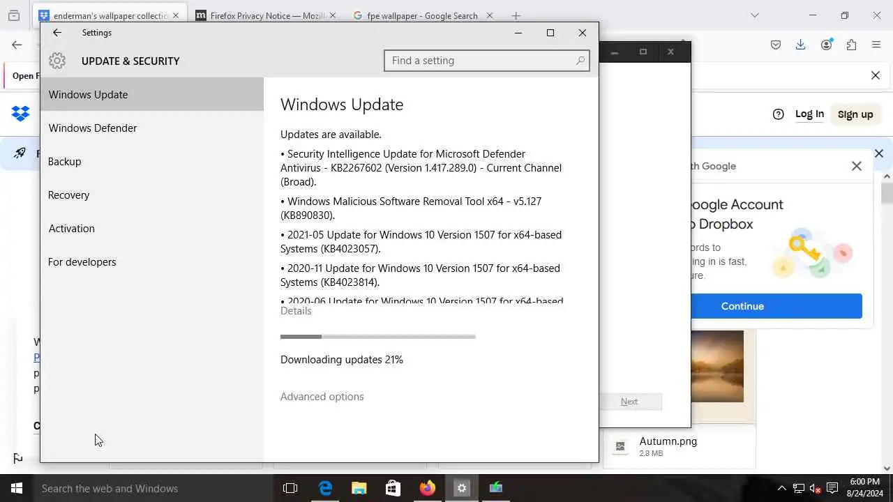Click the Firefox View icon left of tabs
Screen dimensions: 893x502
(14, 15)
